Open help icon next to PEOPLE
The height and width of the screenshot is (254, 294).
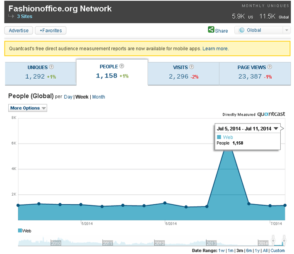point(122,66)
